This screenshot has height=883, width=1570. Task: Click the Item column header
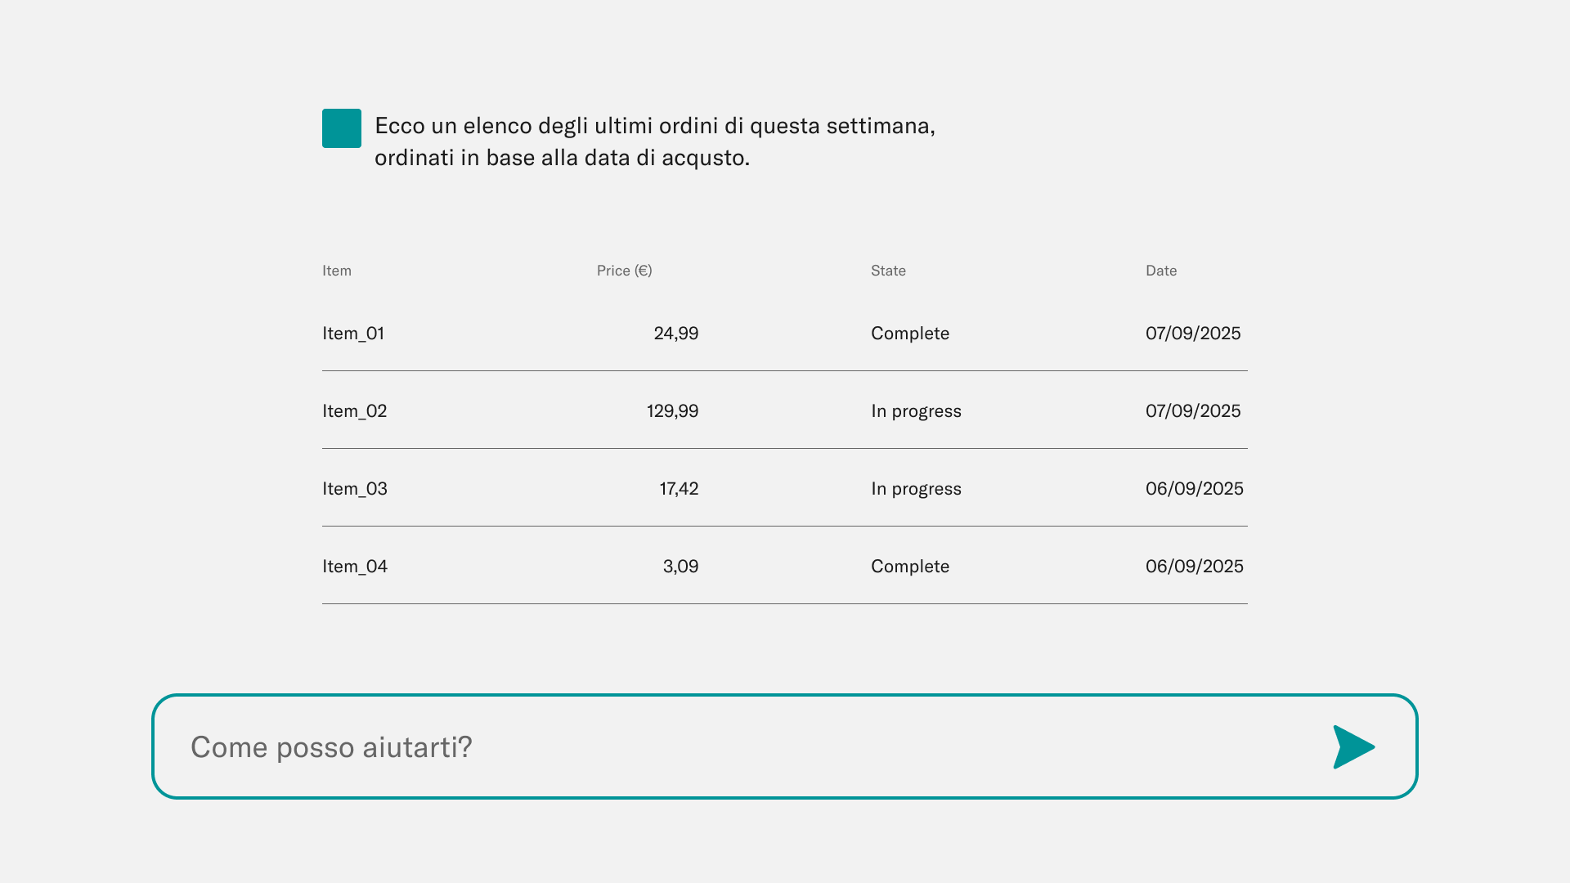coord(337,271)
